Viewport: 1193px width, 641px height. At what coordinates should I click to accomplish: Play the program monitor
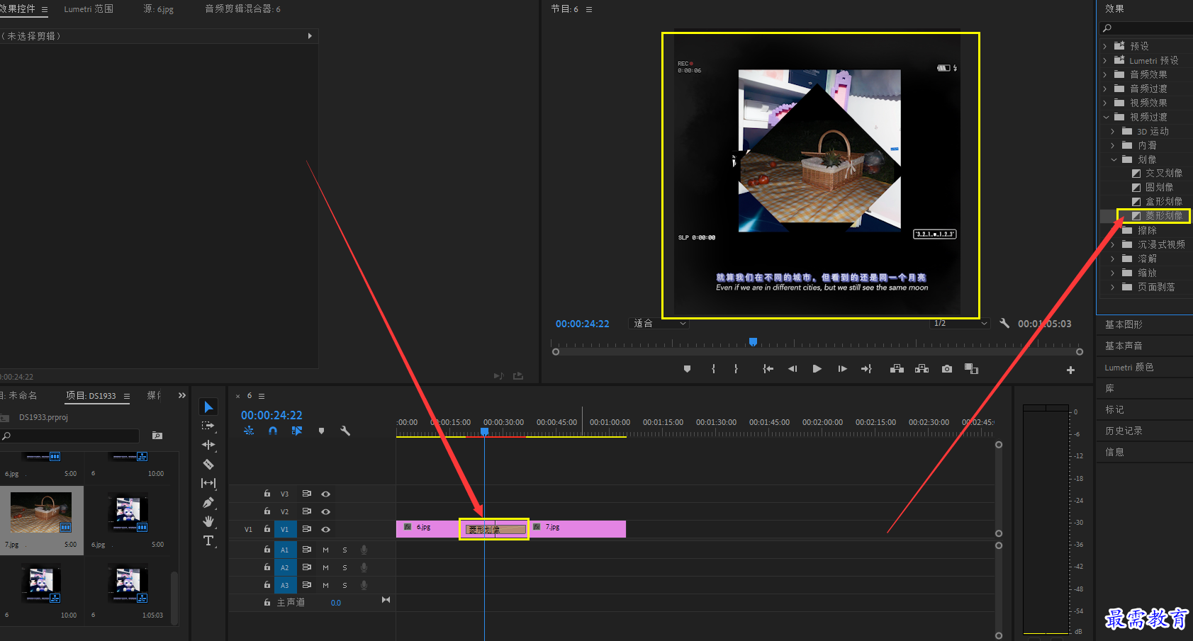pos(817,369)
